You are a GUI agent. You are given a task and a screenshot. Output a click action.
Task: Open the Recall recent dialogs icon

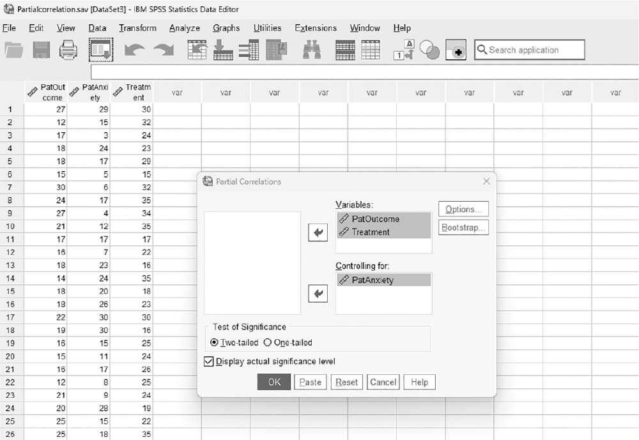click(101, 50)
